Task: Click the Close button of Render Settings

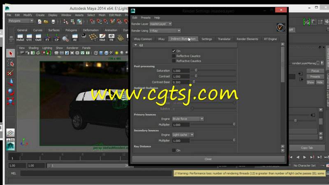Action: tap(208, 159)
